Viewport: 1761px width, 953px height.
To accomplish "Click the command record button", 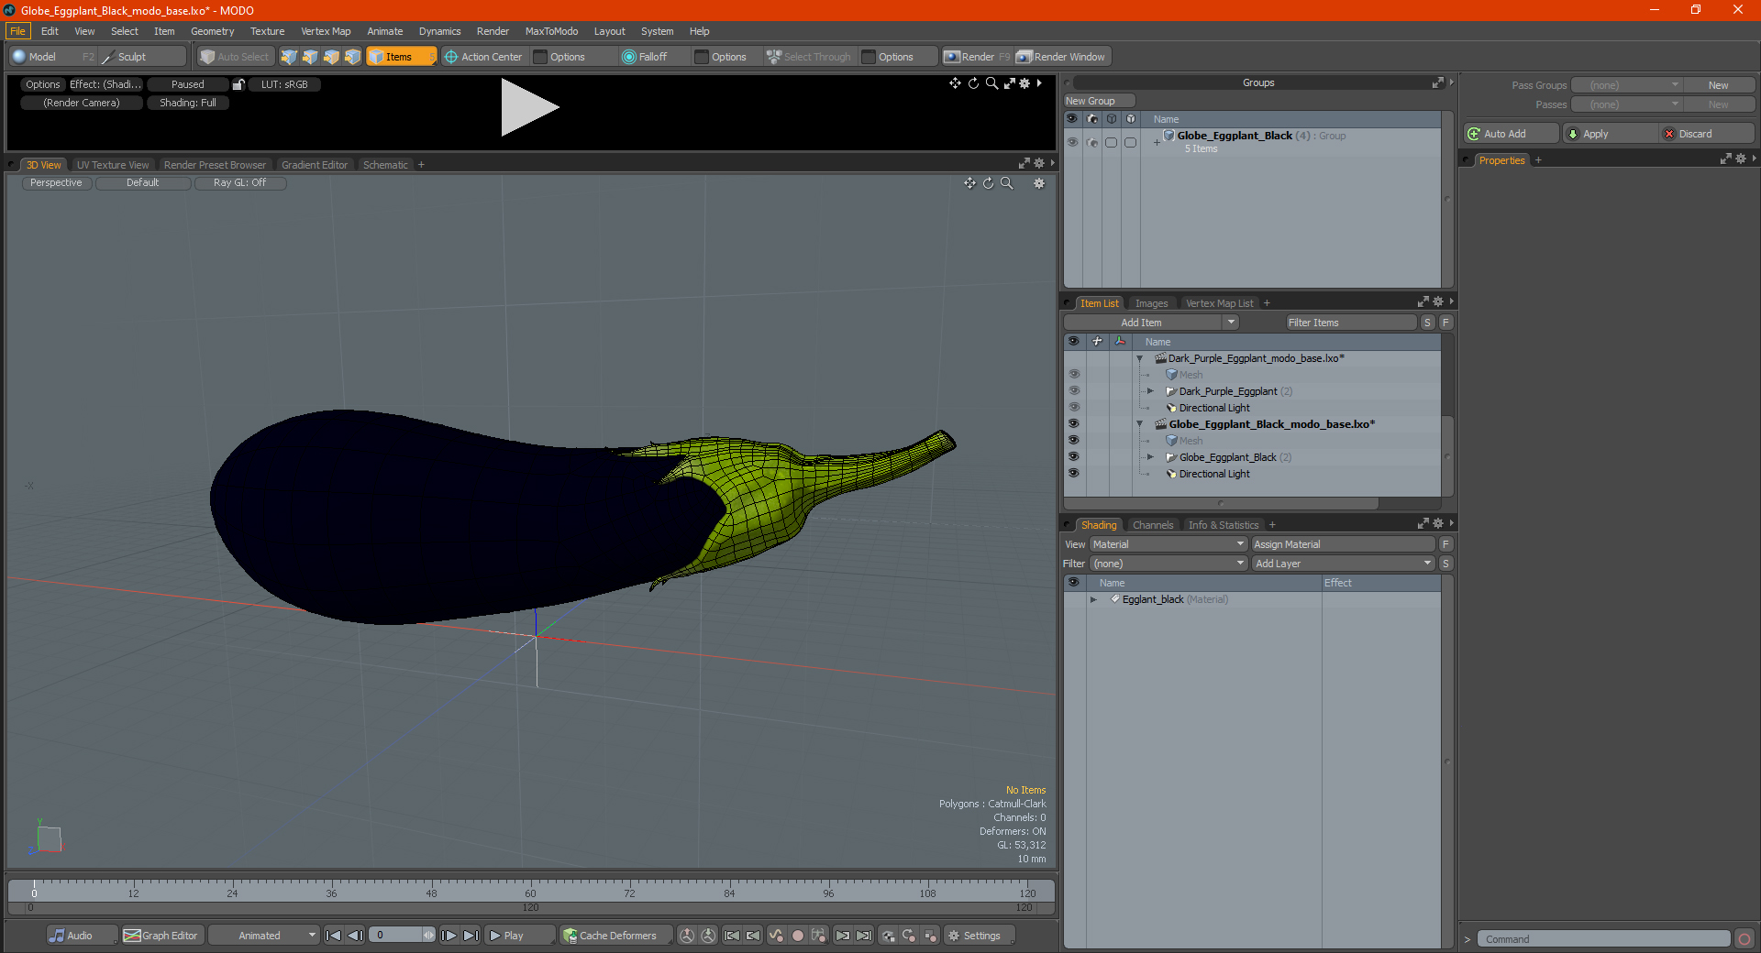I will pyautogui.click(x=1744, y=939).
